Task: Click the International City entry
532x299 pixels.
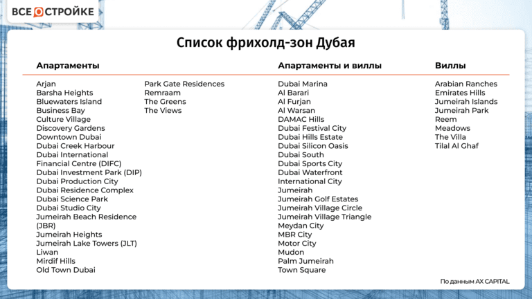Action: [310, 181]
